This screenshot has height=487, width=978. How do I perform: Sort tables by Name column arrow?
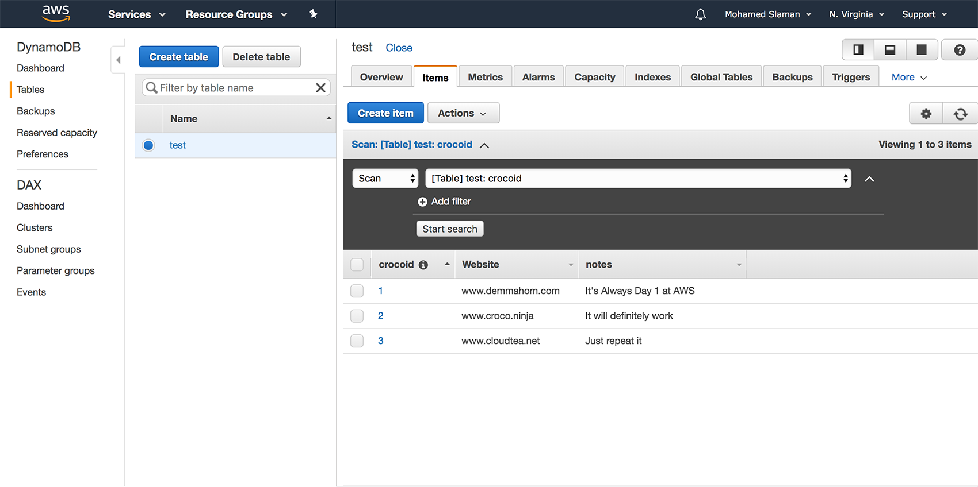point(329,118)
